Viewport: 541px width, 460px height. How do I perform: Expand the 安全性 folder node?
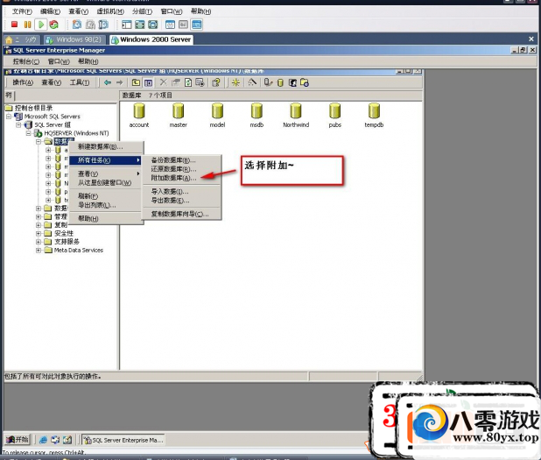click(39, 233)
